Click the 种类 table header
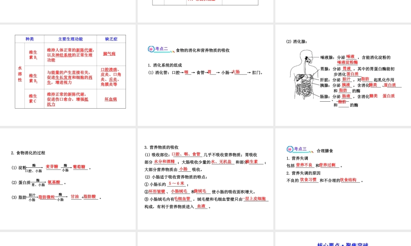The width and height of the screenshot is (411, 246). click(30, 39)
